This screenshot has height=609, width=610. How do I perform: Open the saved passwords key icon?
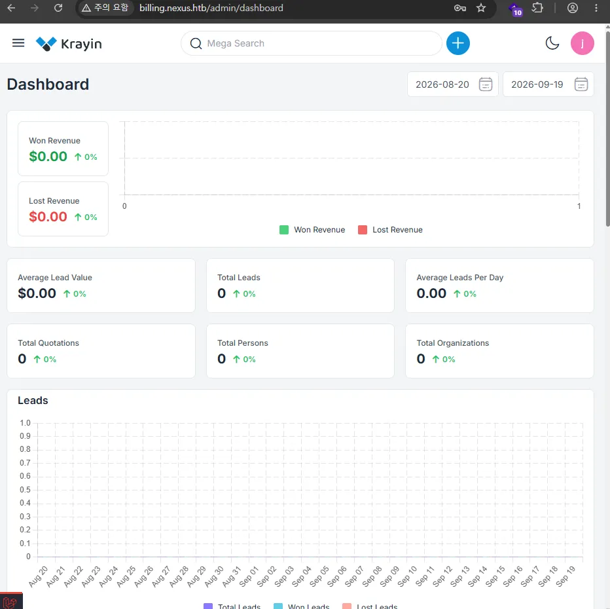click(x=460, y=8)
